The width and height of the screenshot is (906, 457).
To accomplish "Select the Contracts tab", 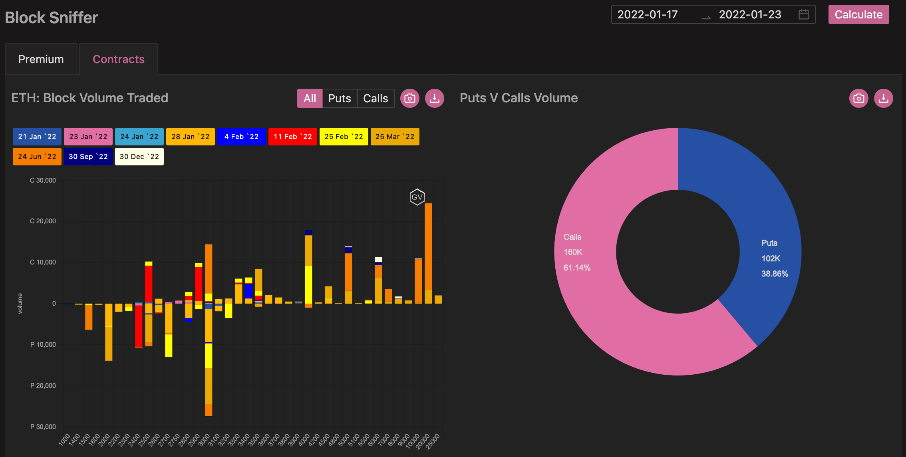I will tap(119, 59).
